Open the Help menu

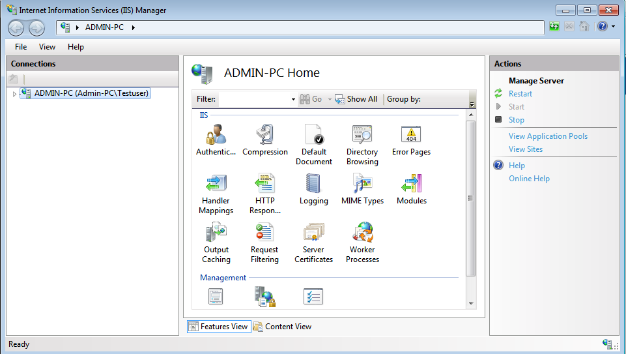click(76, 47)
